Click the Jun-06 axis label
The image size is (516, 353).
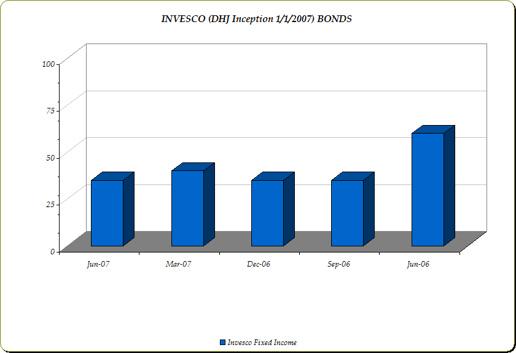click(418, 264)
